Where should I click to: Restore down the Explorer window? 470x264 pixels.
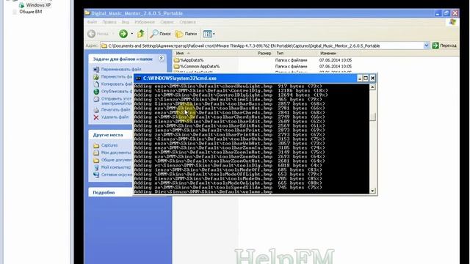446,13
